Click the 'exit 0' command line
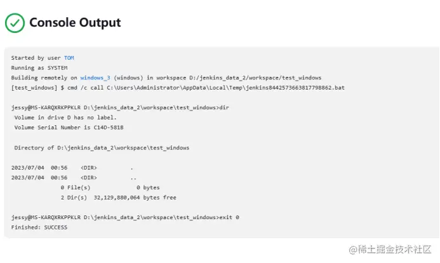440x263 pixels. pos(125,217)
